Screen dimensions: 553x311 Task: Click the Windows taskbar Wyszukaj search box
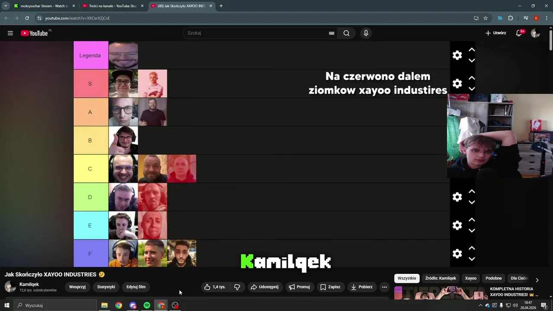[x=55, y=305]
